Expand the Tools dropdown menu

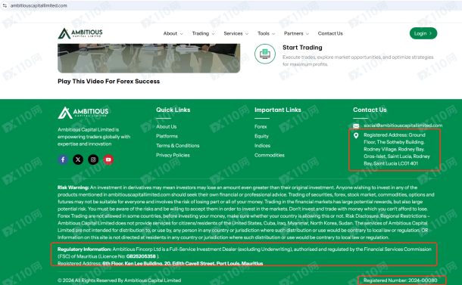tap(267, 33)
